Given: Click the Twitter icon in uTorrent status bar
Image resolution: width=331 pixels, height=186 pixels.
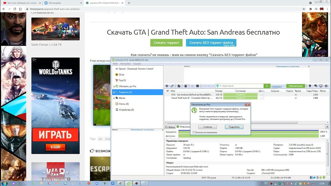Looking at the screenshot, I should point(314,178).
